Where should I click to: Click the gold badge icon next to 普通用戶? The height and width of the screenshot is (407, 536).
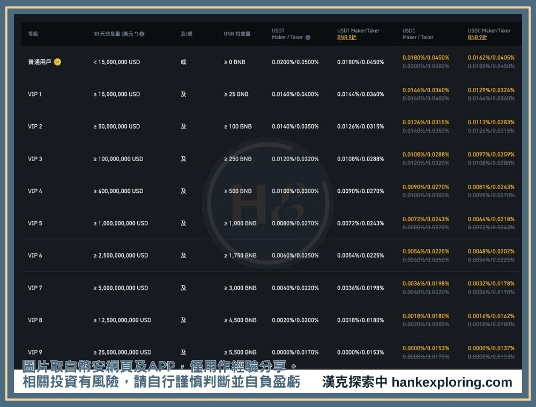(x=57, y=62)
